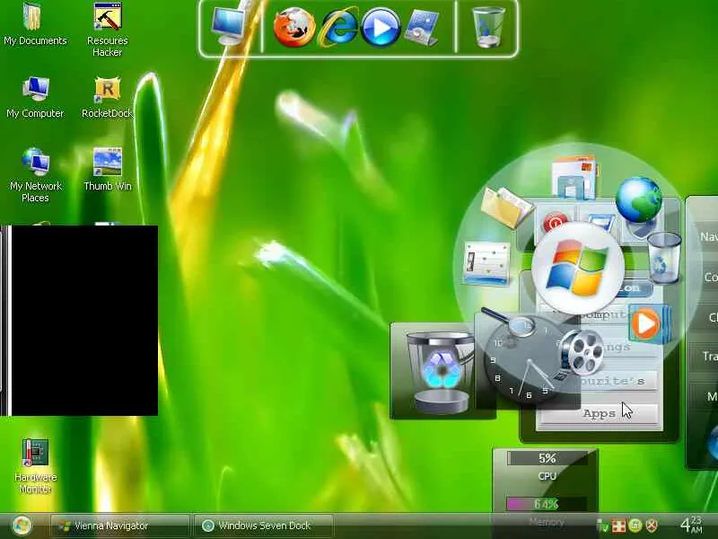Open the folder icon in the circular dock

pos(505,207)
